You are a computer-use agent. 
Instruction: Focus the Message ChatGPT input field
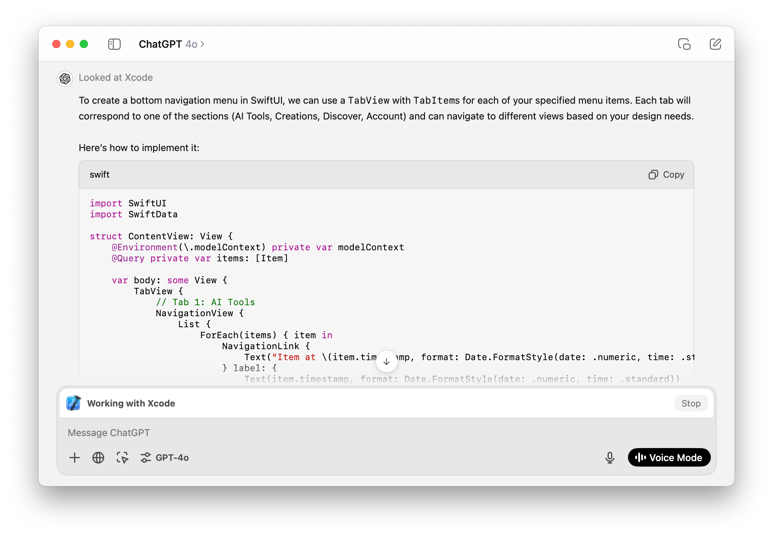(386, 433)
